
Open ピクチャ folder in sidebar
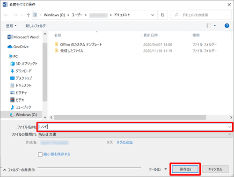pyautogui.click(x=19, y=93)
